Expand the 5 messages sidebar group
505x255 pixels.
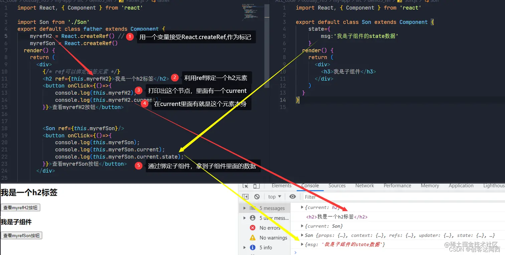[x=244, y=208]
